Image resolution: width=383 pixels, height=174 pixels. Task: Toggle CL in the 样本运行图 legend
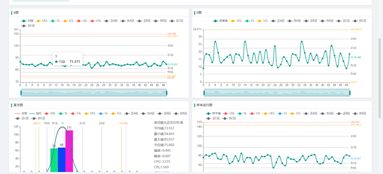283,113
